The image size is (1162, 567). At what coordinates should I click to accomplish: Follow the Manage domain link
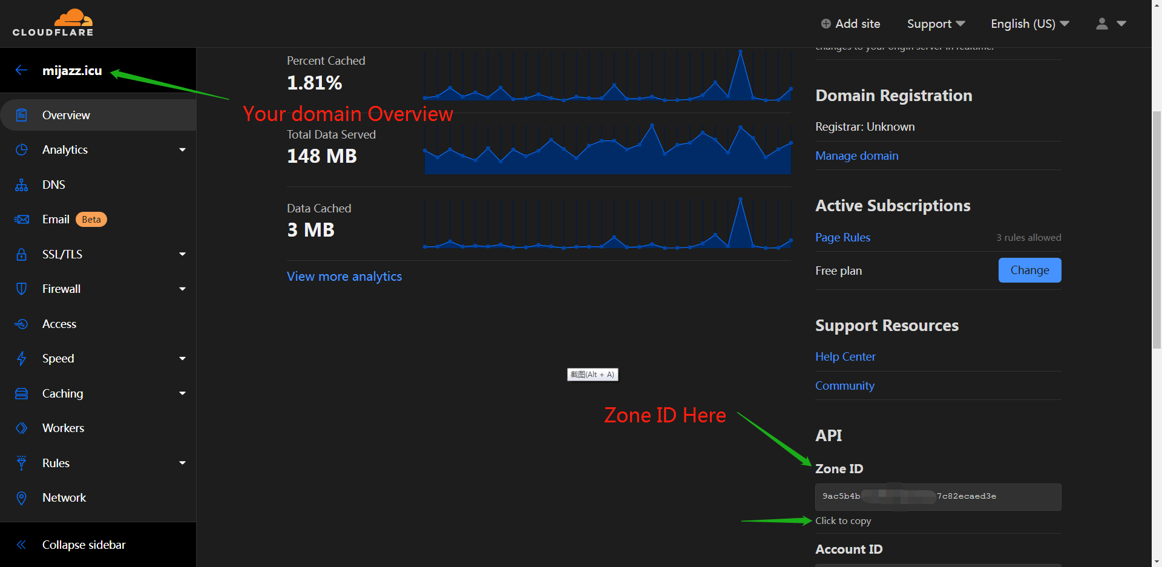coord(856,156)
